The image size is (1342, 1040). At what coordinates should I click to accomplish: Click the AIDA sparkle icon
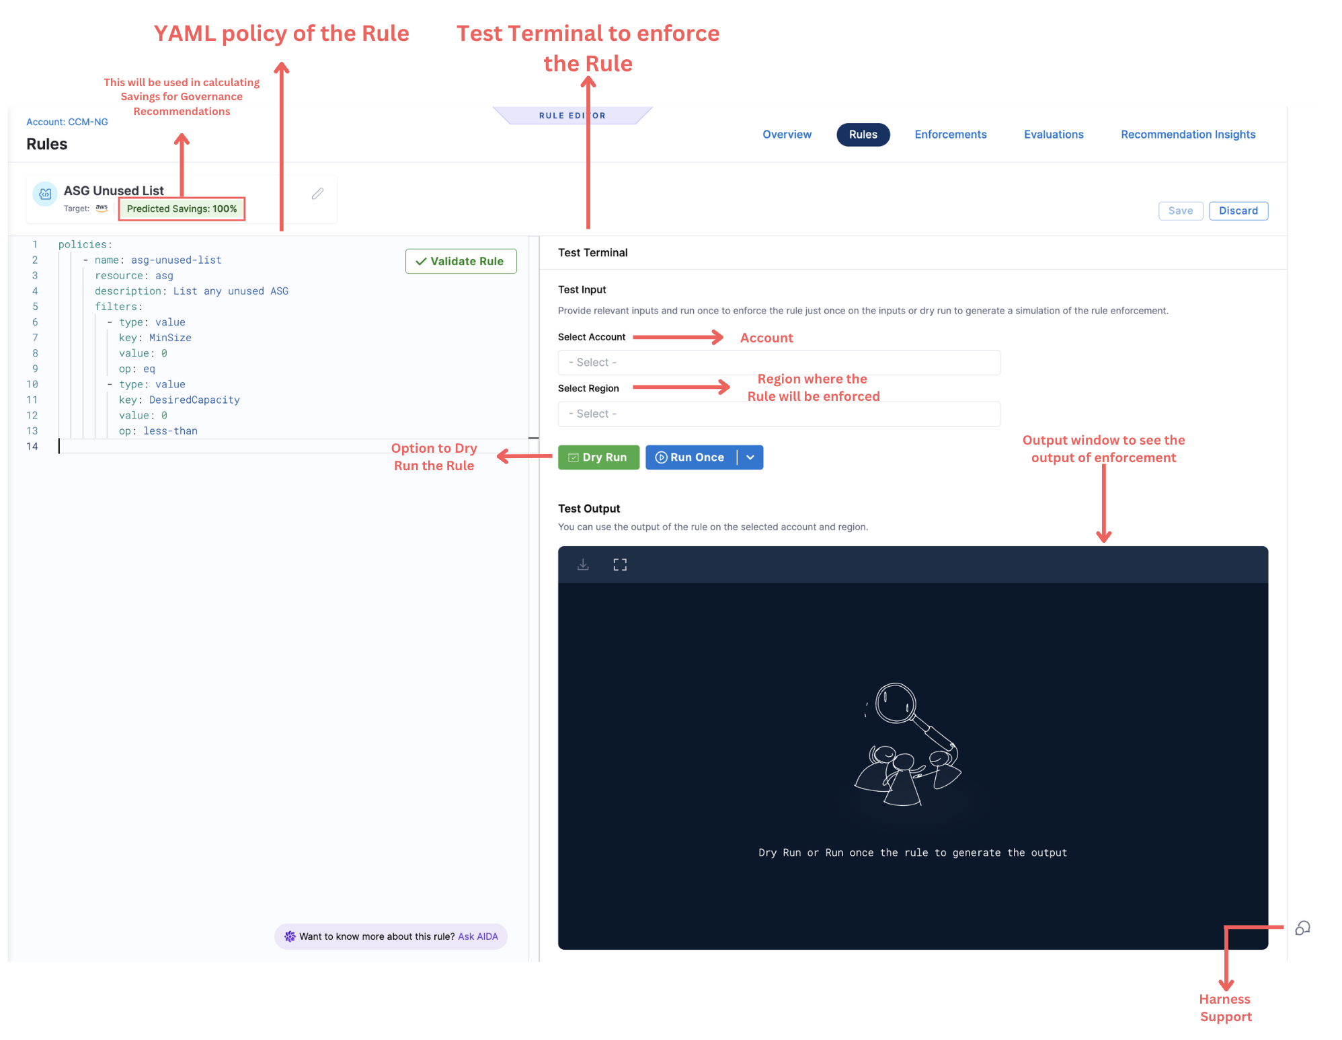coord(290,936)
